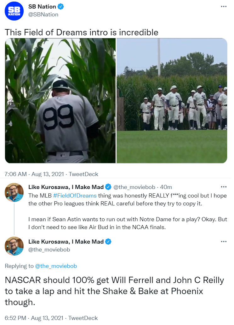Expand options menu on 40m tweet
234x325 pixels.
224,187
